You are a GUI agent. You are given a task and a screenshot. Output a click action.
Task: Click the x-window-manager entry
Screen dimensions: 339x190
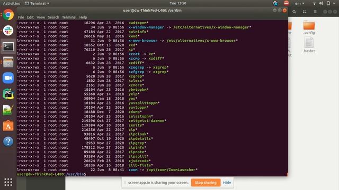click(146, 27)
